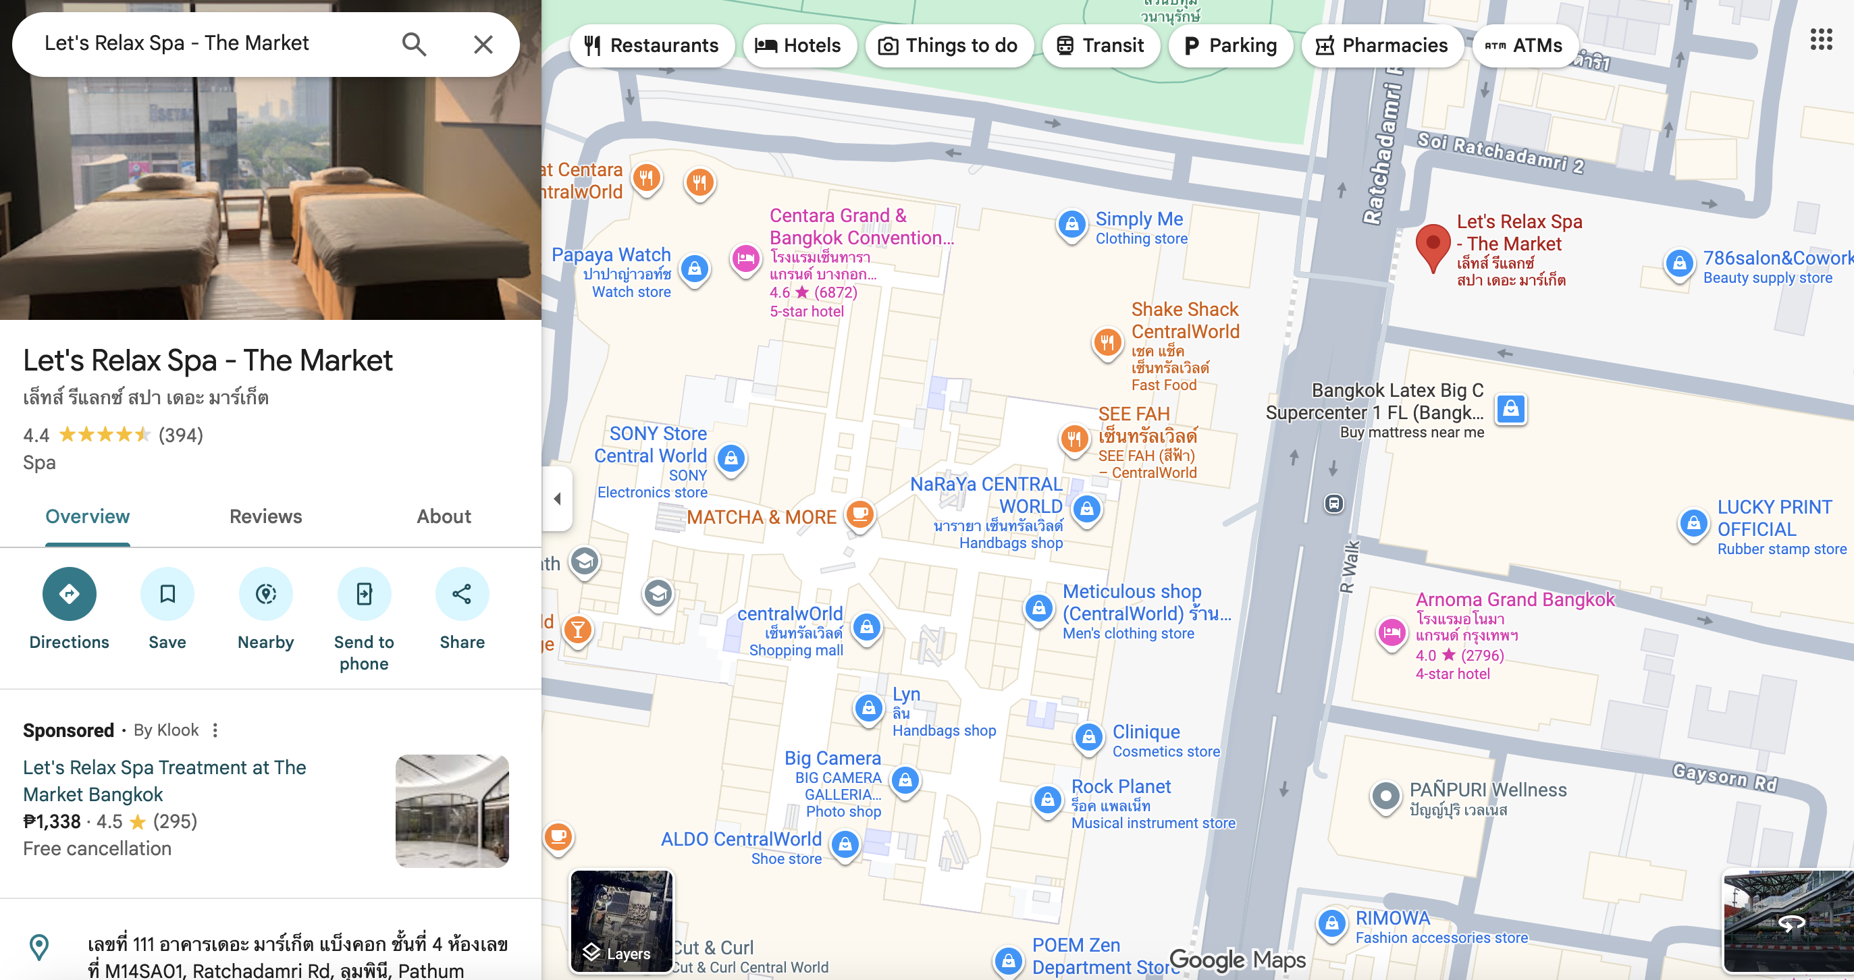Viewport: 1854px width, 980px height.
Task: Click the search magnifier icon
Action: pyautogui.click(x=414, y=45)
